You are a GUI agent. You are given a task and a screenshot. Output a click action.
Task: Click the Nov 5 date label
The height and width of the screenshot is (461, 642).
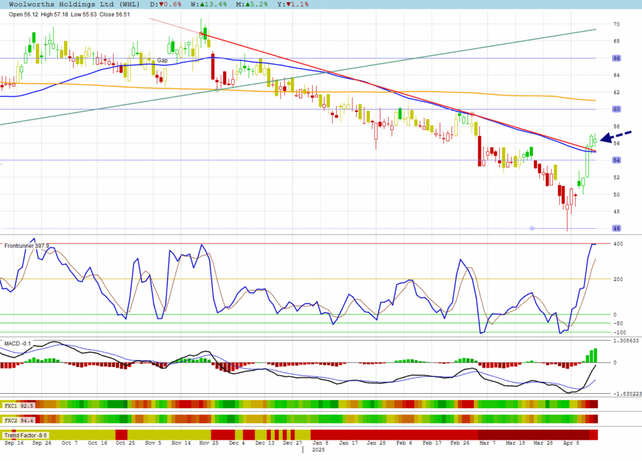click(153, 443)
